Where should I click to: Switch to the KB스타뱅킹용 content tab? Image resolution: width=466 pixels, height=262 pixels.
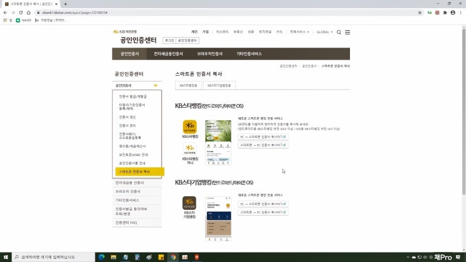[x=188, y=85]
